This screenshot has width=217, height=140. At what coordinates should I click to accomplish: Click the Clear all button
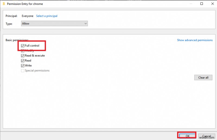pos(203,78)
